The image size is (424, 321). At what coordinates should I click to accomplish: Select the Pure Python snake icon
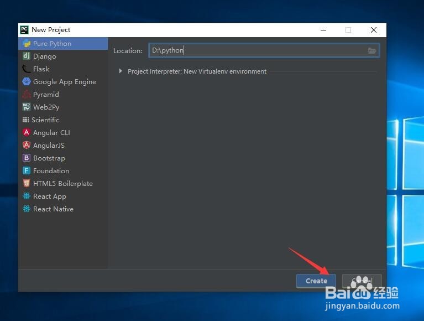pyautogui.click(x=27, y=44)
